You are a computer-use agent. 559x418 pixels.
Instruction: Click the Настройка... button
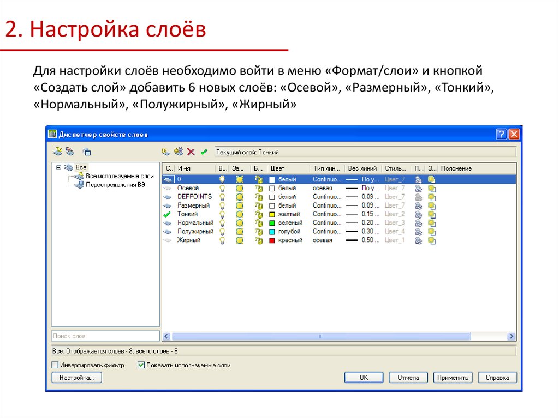(x=76, y=378)
